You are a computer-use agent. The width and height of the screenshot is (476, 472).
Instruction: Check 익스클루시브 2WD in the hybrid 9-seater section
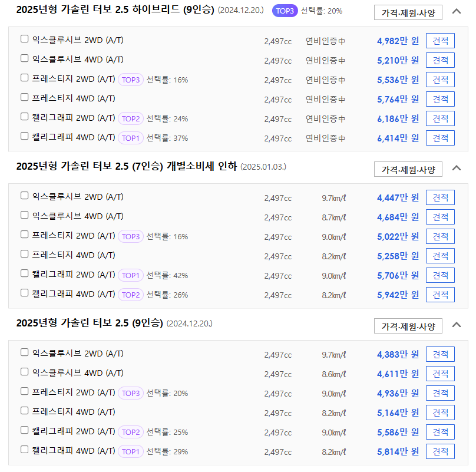point(24,39)
